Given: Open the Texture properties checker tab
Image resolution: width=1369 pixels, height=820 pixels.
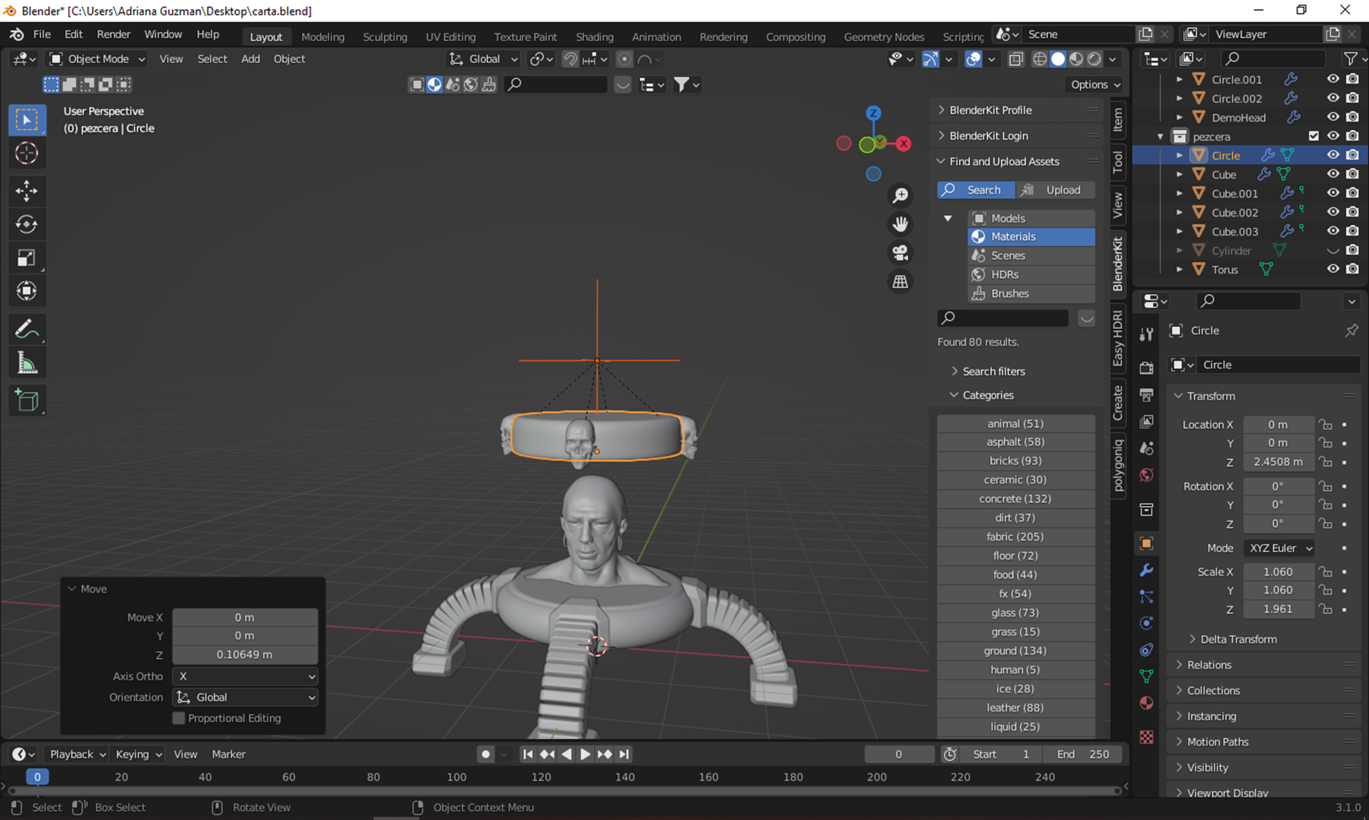Looking at the screenshot, I should tap(1146, 737).
